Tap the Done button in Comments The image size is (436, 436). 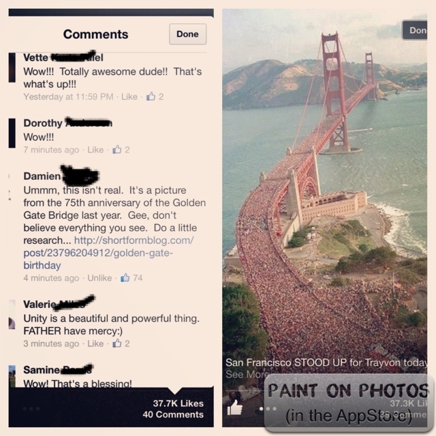(x=188, y=34)
